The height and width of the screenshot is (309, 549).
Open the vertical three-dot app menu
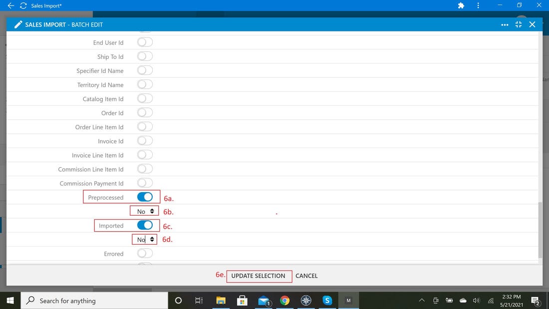pyautogui.click(x=478, y=5)
